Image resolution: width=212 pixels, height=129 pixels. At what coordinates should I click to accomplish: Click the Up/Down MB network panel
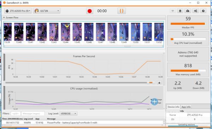[x=188, y=85]
